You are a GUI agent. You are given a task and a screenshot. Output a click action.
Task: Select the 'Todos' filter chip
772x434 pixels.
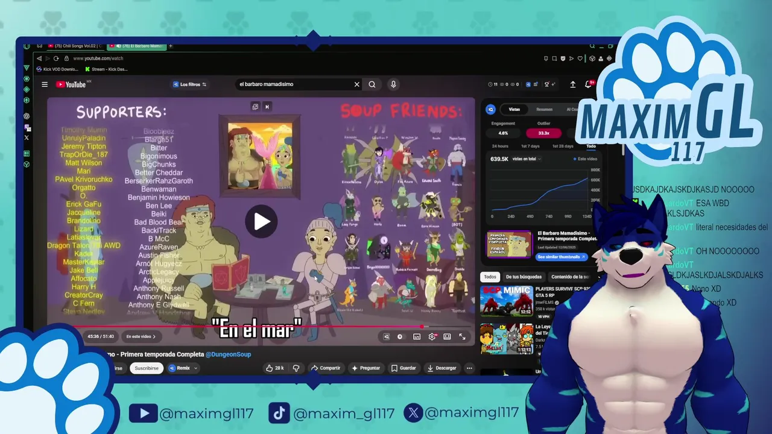(490, 277)
